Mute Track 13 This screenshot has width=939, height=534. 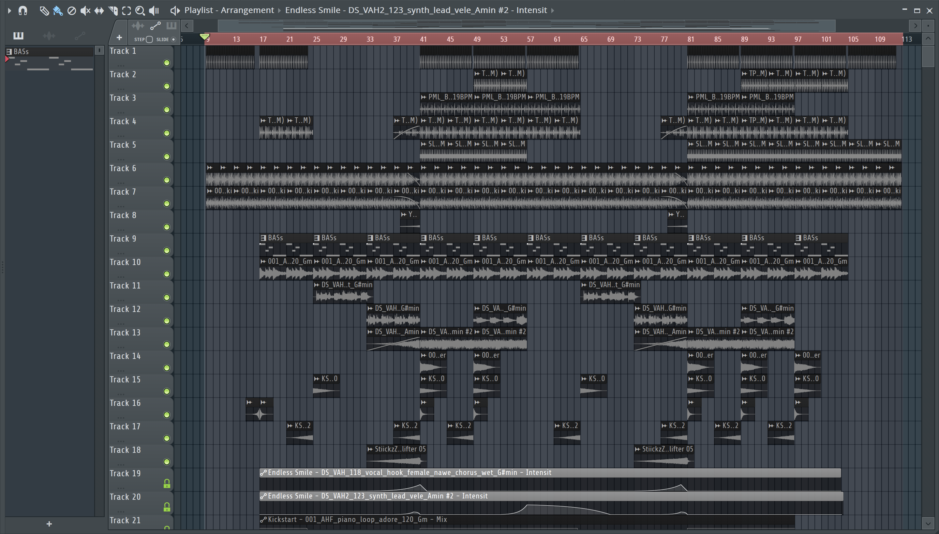point(167,345)
